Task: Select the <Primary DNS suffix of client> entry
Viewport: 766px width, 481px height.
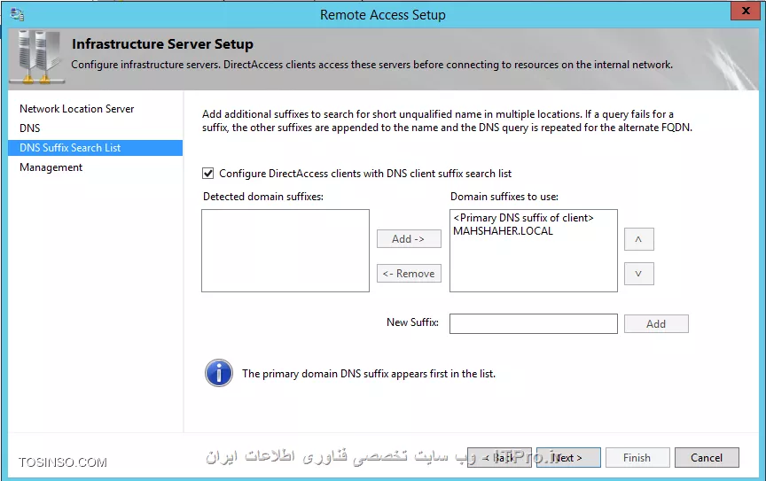Action: point(524,218)
